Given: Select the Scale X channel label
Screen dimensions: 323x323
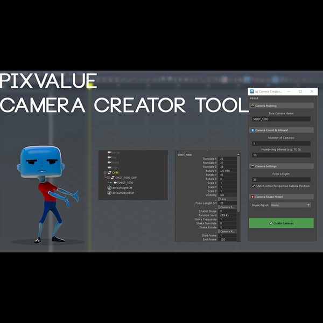Looking at the screenshot, I should [212, 183].
